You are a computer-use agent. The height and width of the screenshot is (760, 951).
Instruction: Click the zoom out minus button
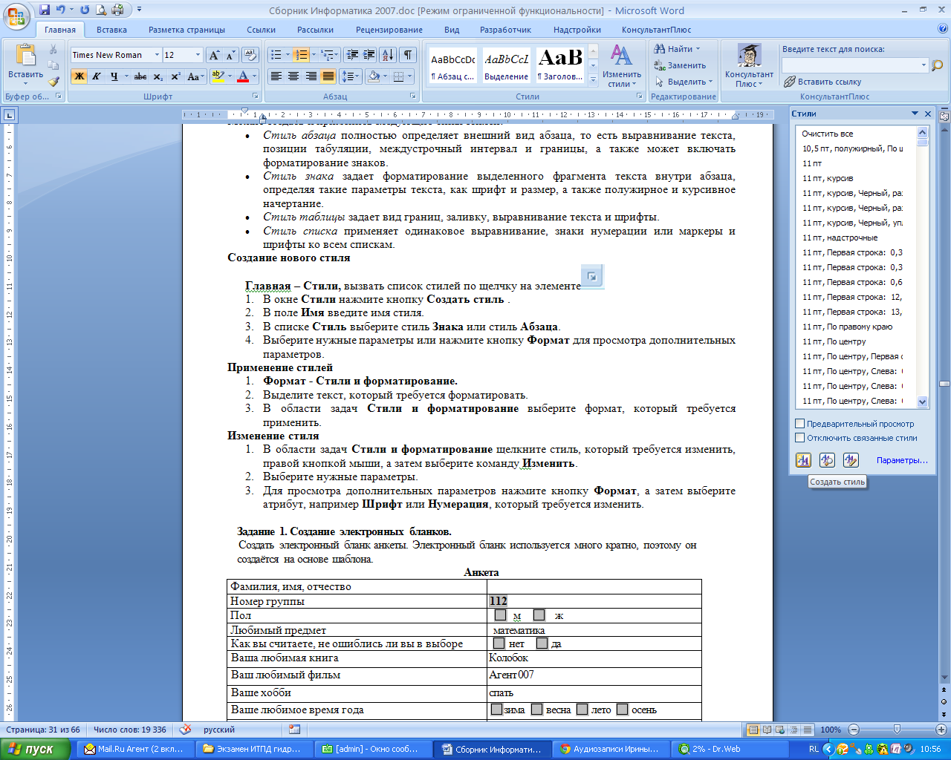click(x=854, y=730)
